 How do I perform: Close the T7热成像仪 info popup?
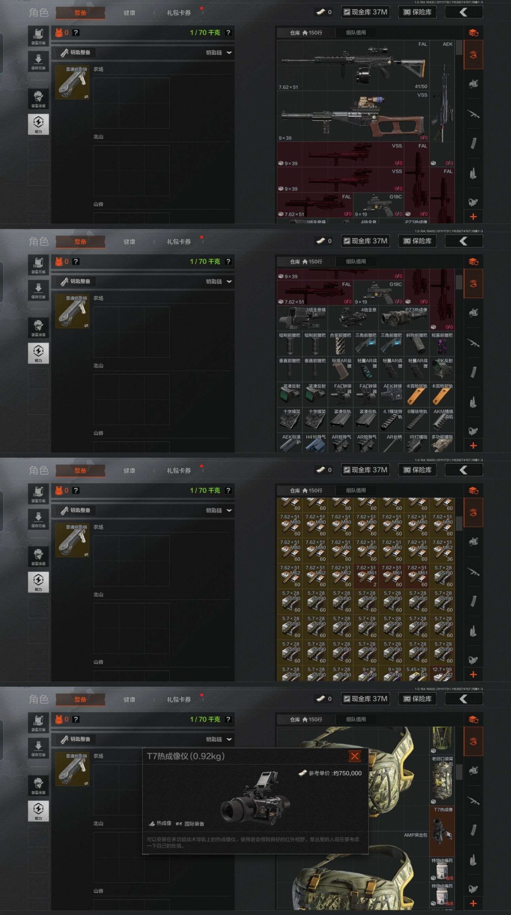355,756
